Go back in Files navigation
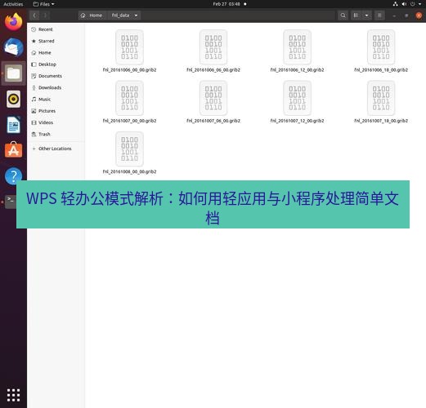The image size is (426, 408). [34, 16]
